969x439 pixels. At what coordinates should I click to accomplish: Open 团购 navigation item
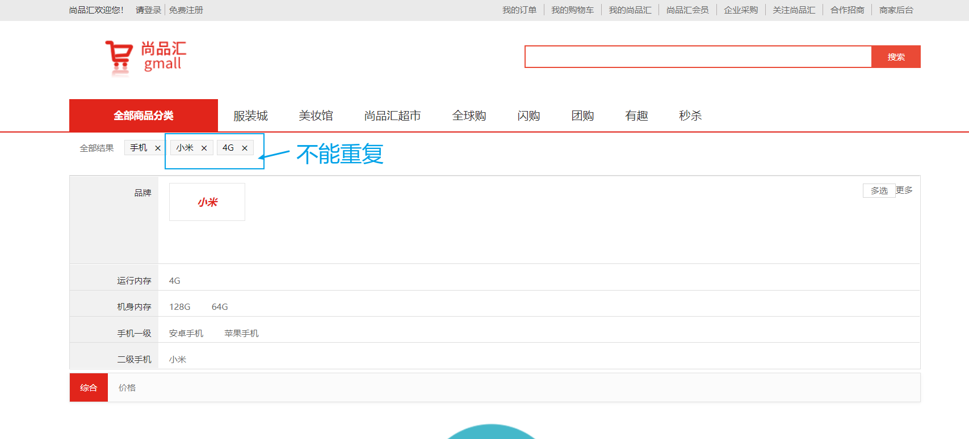pos(582,116)
